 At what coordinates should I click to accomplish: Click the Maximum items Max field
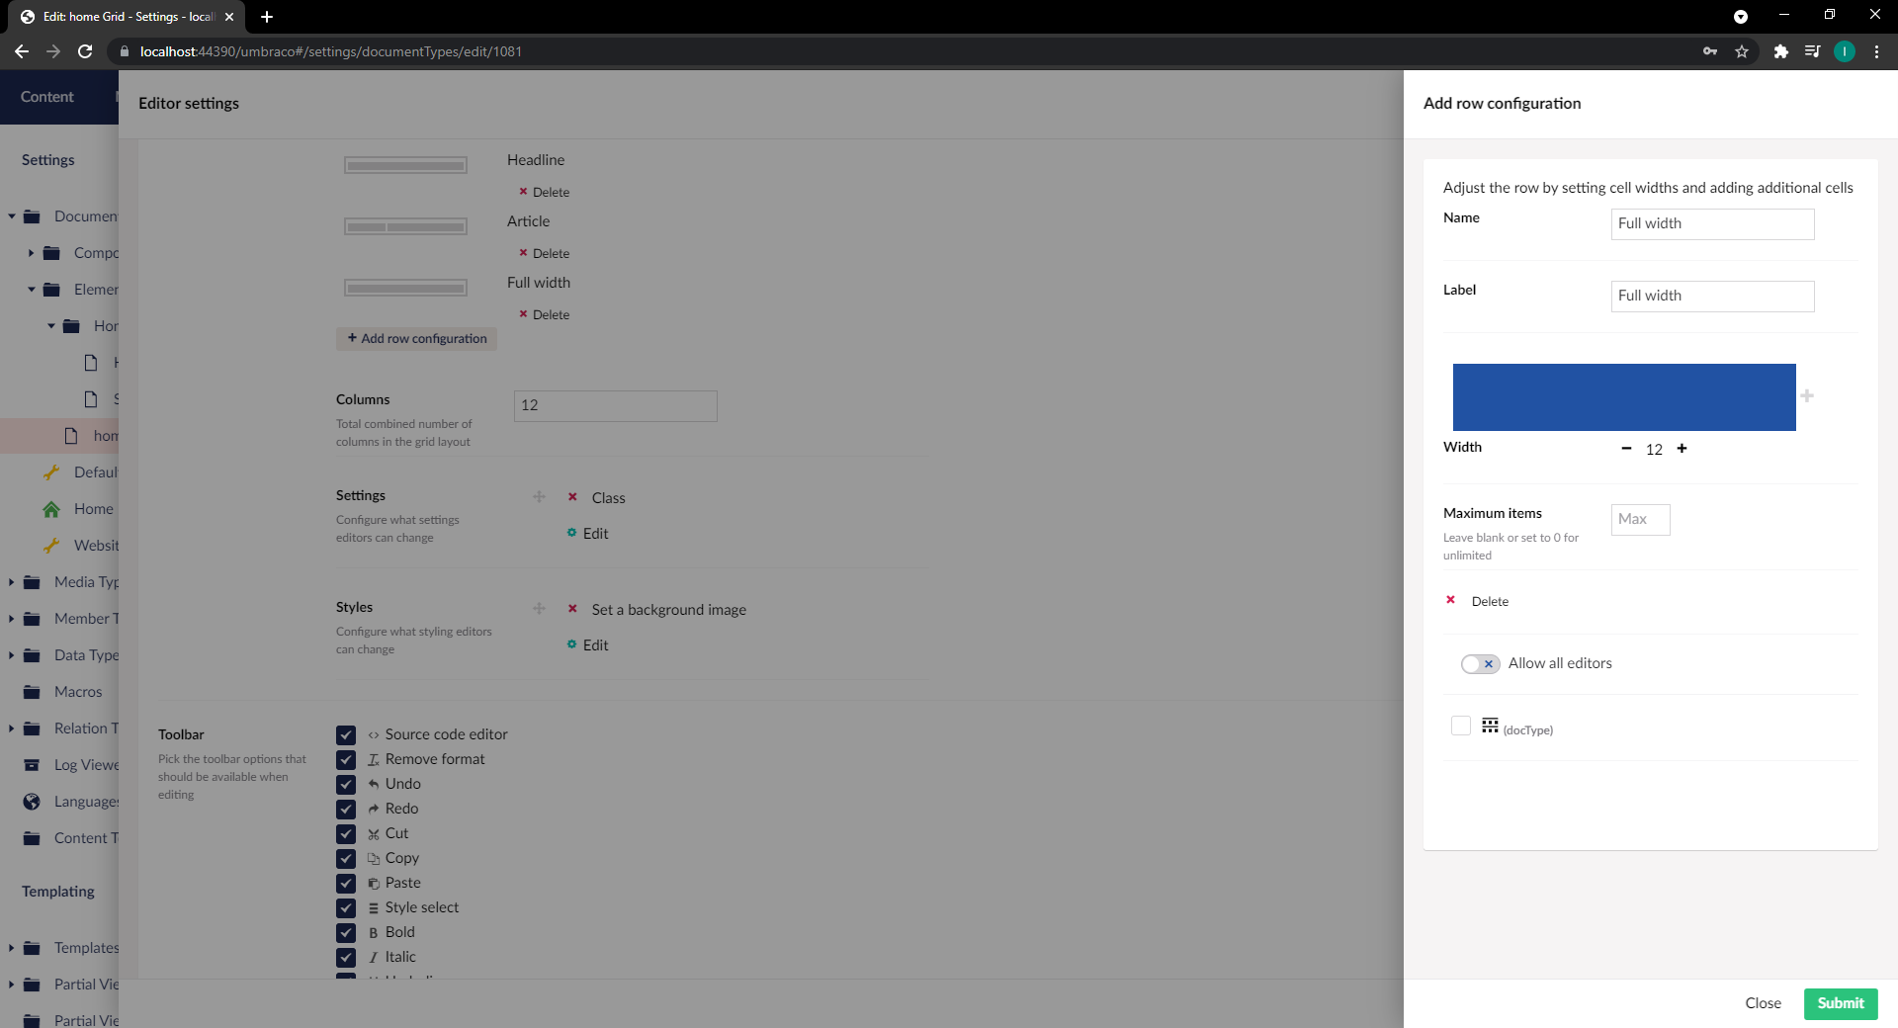[1640, 520]
